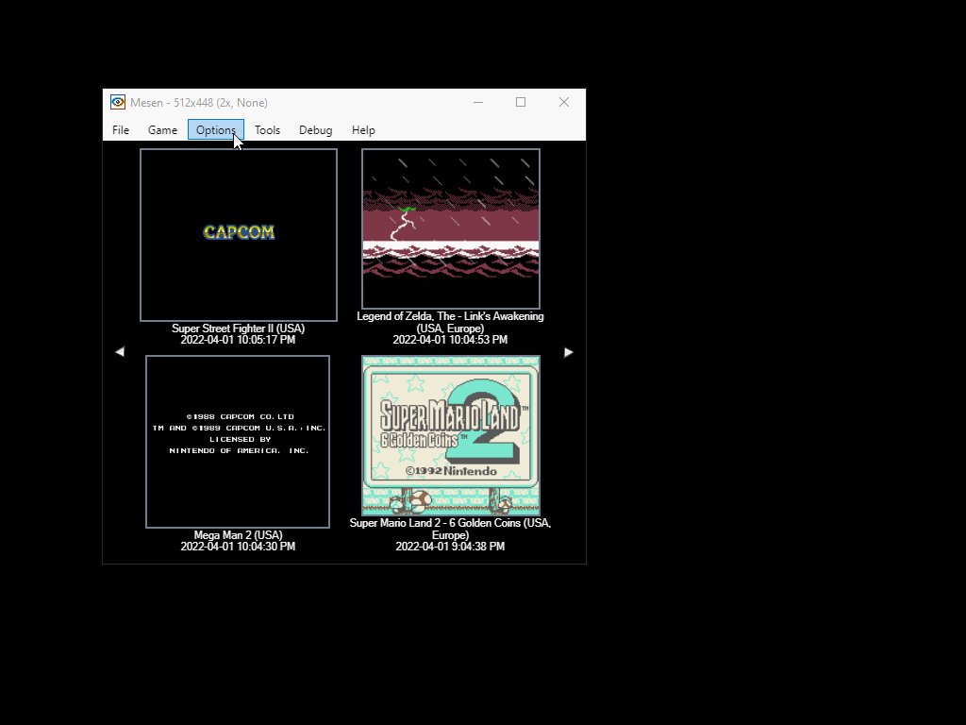Click the "Legend of Zelda, The - Link's Awakening" label
The height and width of the screenshot is (725, 966).
pos(450,322)
